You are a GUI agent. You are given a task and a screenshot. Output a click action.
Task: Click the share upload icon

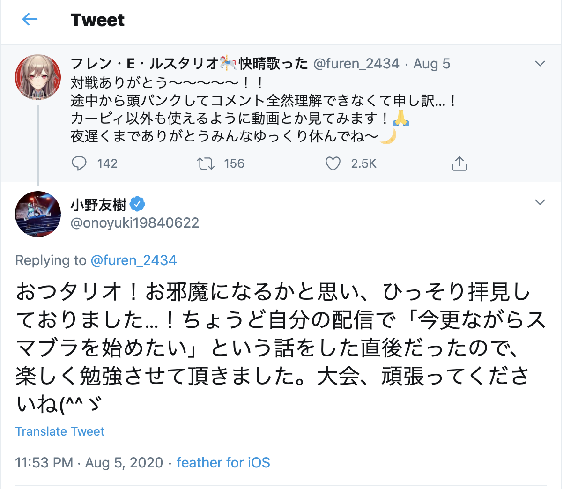click(x=459, y=163)
